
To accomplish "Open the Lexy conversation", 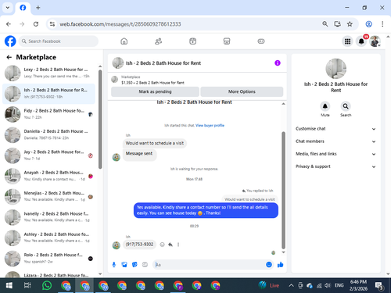I will [48, 73].
